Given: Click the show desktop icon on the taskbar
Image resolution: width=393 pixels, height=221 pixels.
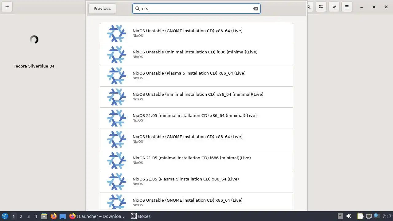Looking at the screenshot, I should pos(63,216).
